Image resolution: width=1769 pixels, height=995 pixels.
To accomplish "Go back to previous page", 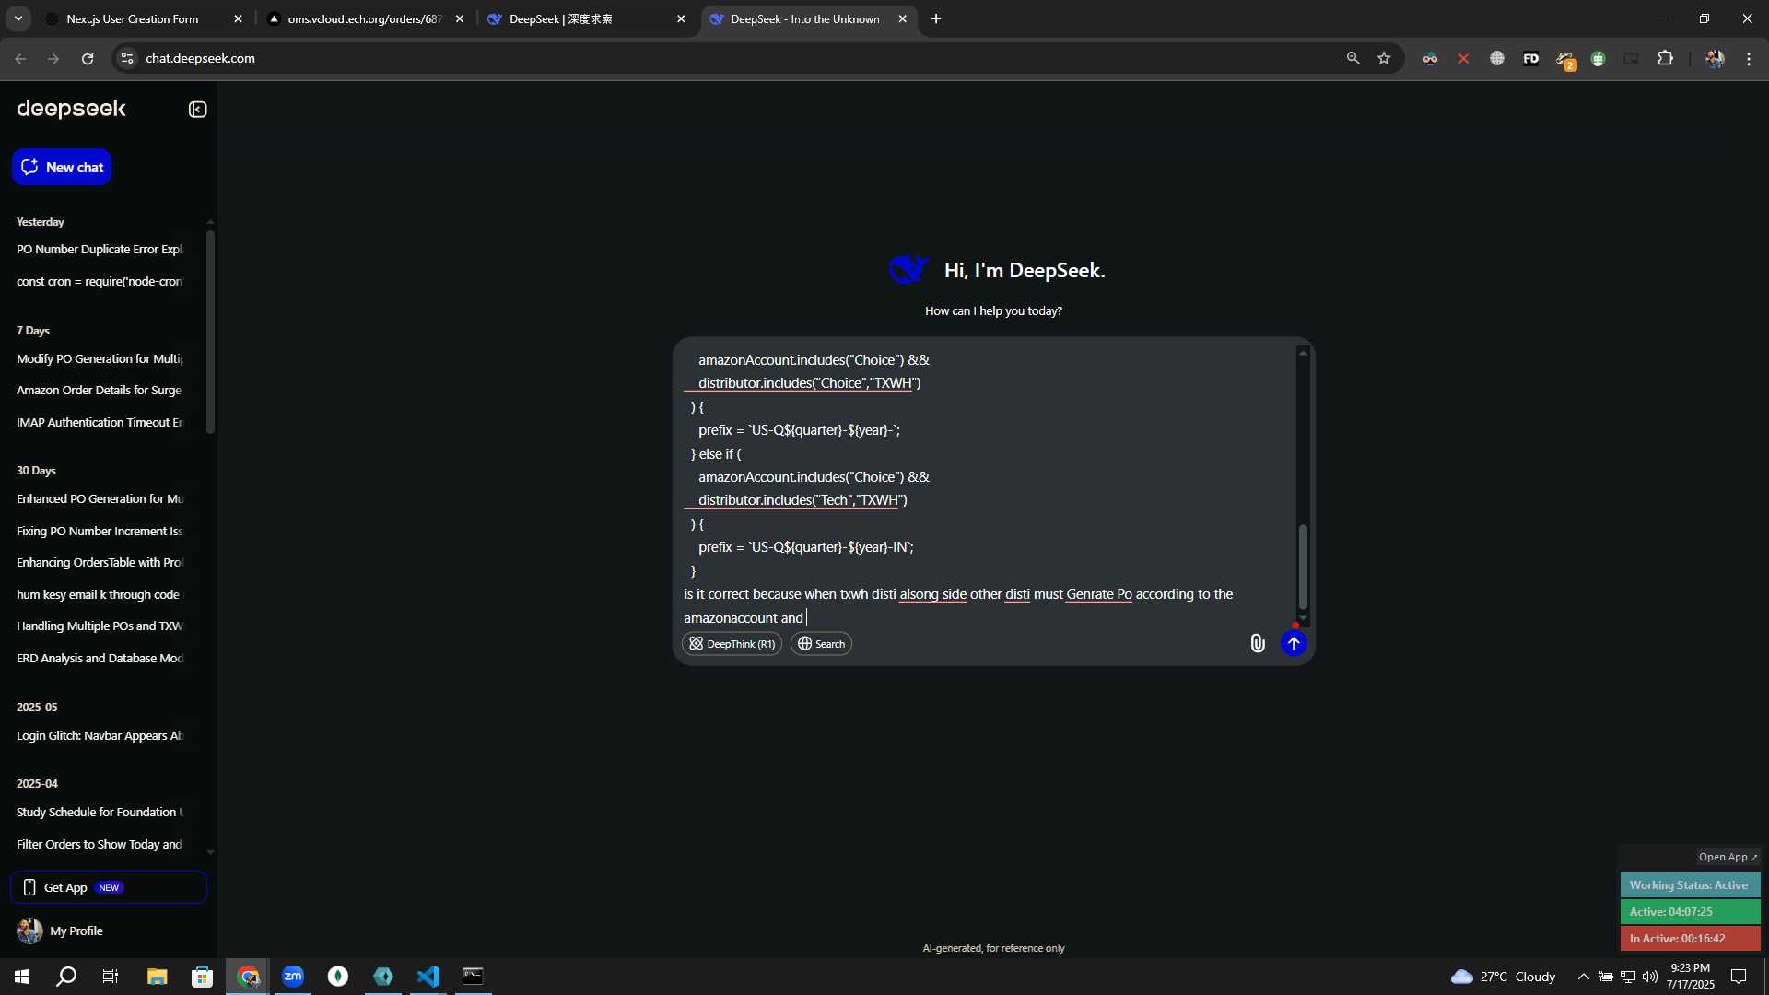I will [x=20, y=58].
